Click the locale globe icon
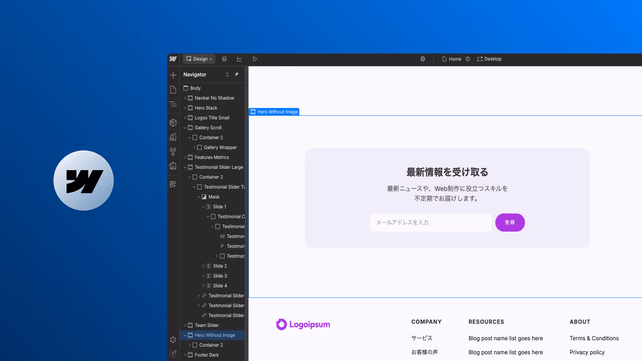 423,59
